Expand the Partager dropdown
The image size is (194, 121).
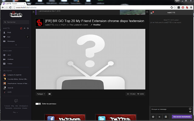tap(40, 94)
